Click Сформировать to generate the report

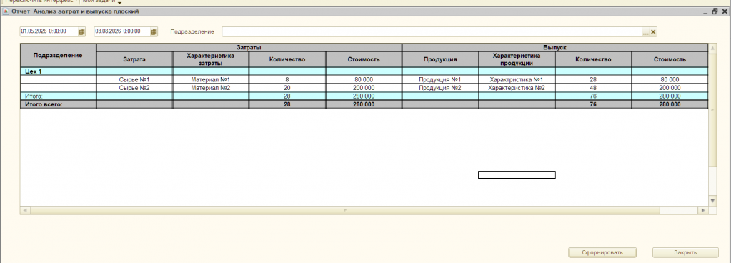coord(602,253)
